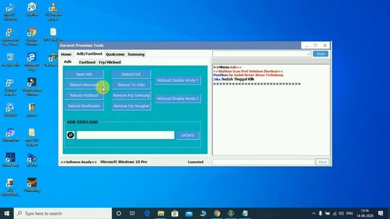This screenshot has width=390, height=219.
Task: Select the Adb/Fastboot tab
Action: [89, 54]
